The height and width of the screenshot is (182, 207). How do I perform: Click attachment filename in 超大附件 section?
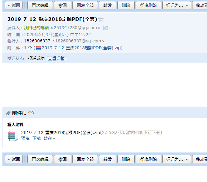pos(61,132)
